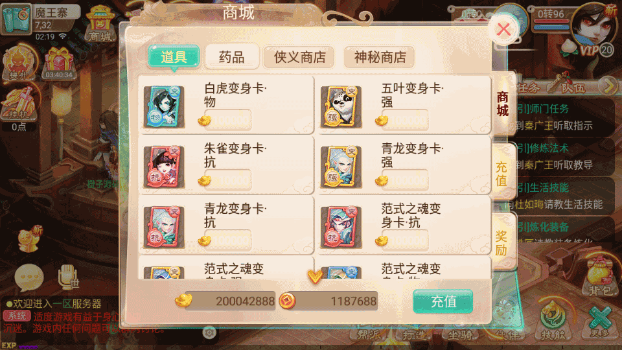Tap the 提升 upgrade icon
This screenshot has width=622, height=350.
click(x=19, y=64)
